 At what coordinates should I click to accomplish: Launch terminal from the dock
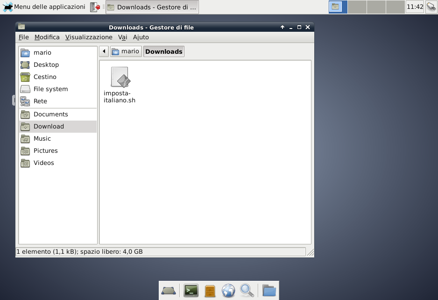point(191,291)
